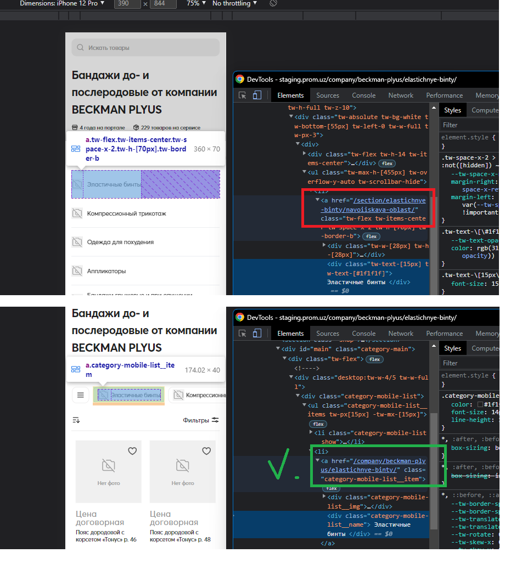The image size is (505, 564).
Task: Open the '/section/elastichnye-binty/navoiiskaya-oblast/' href link
Action: (373, 205)
